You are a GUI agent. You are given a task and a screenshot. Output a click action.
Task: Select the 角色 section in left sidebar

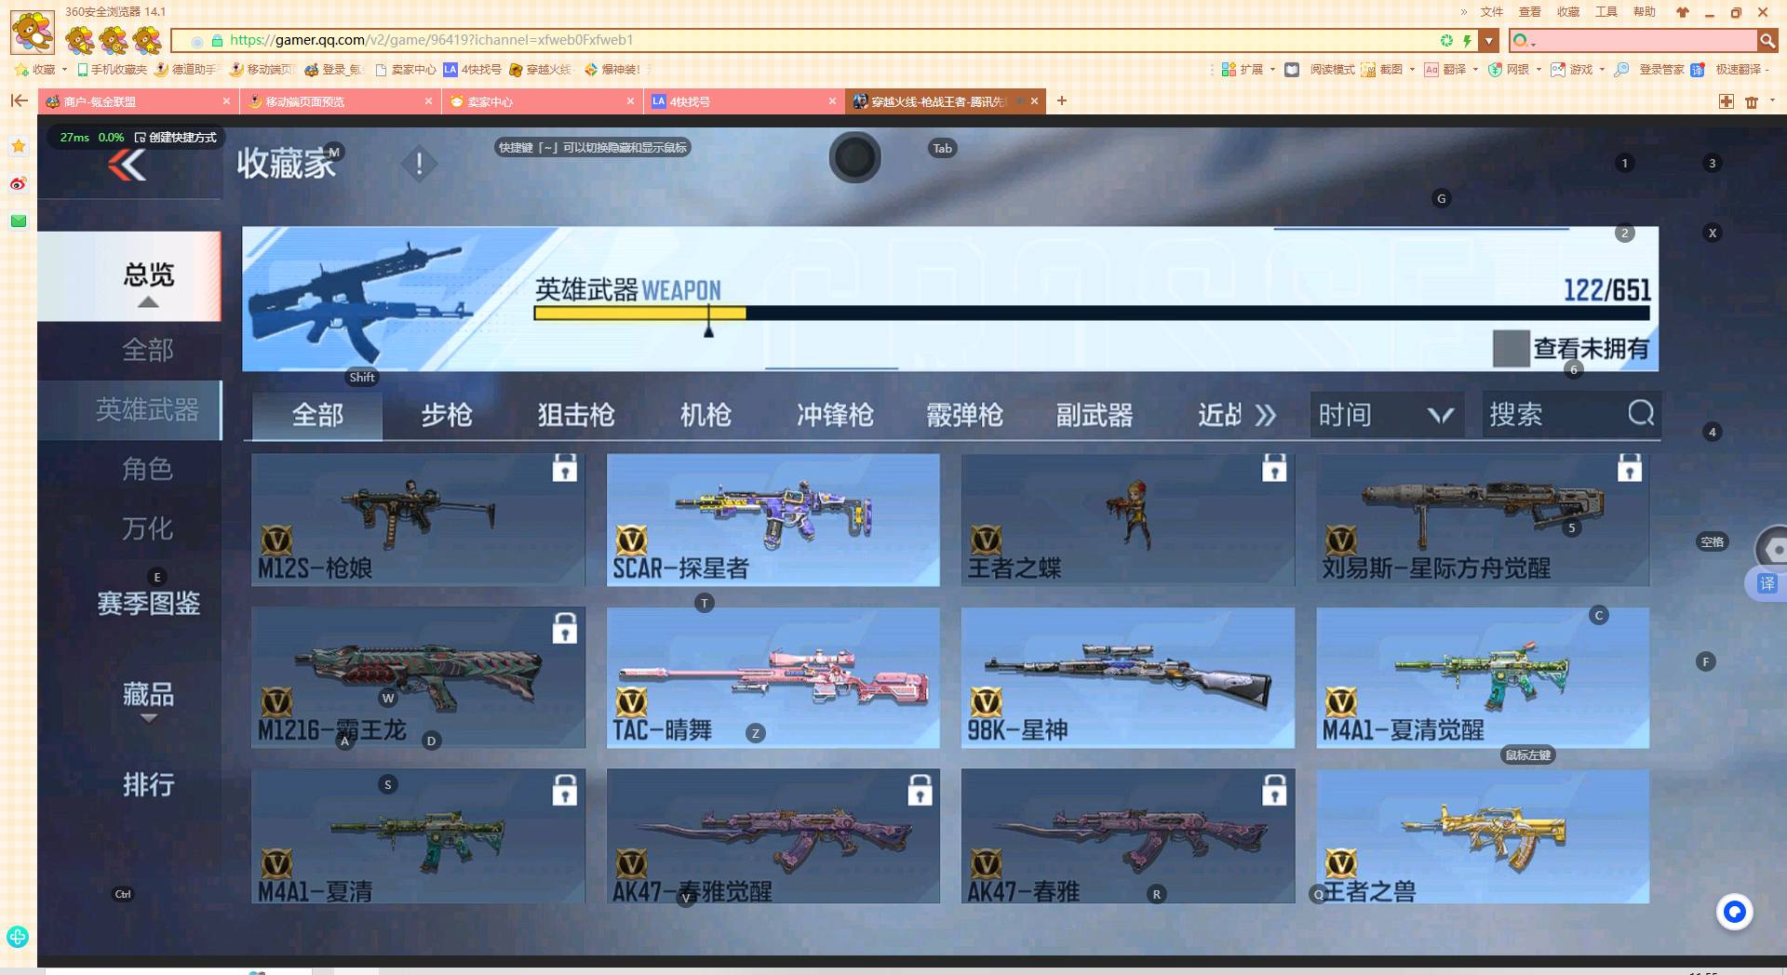point(147,470)
